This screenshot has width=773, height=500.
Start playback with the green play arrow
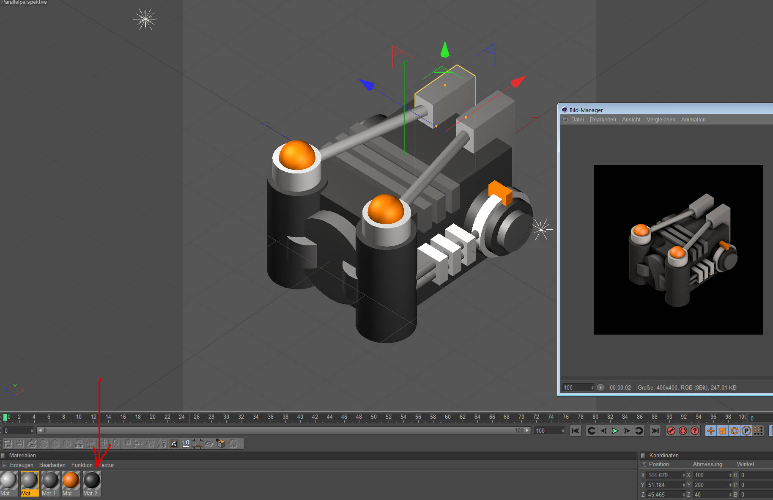[x=615, y=431]
